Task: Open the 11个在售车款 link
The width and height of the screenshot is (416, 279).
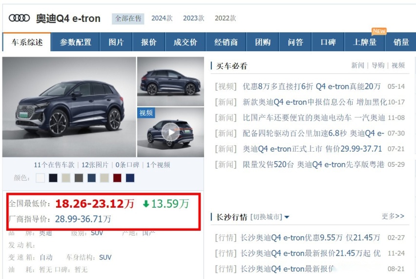Action: click(x=54, y=165)
